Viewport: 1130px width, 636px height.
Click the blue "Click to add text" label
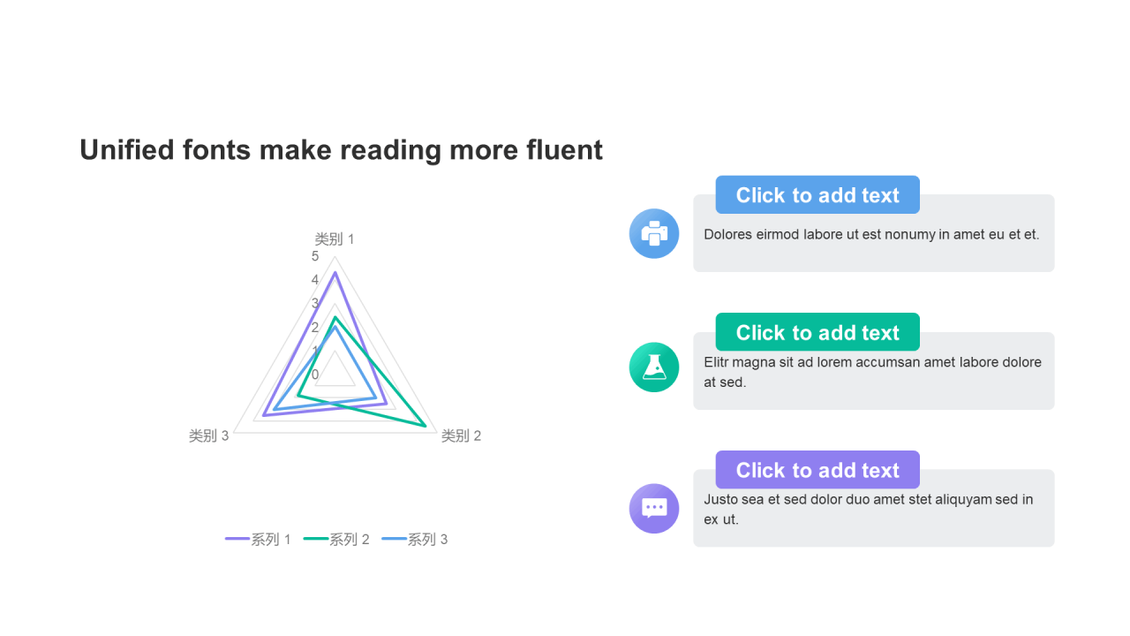pos(817,195)
